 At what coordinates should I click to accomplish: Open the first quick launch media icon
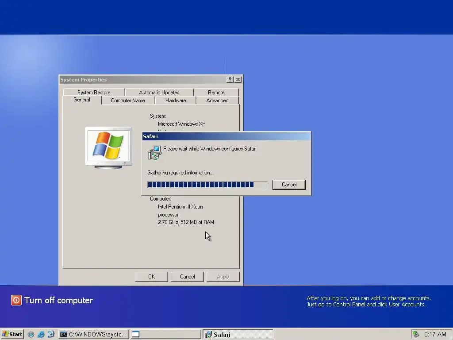pyautogui.click(x=31, y=334)
